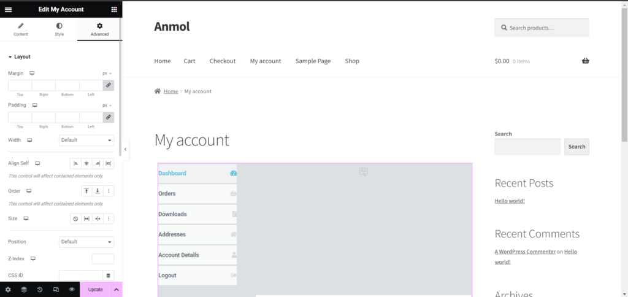Click the CSS ID input field

coord(81,276)
